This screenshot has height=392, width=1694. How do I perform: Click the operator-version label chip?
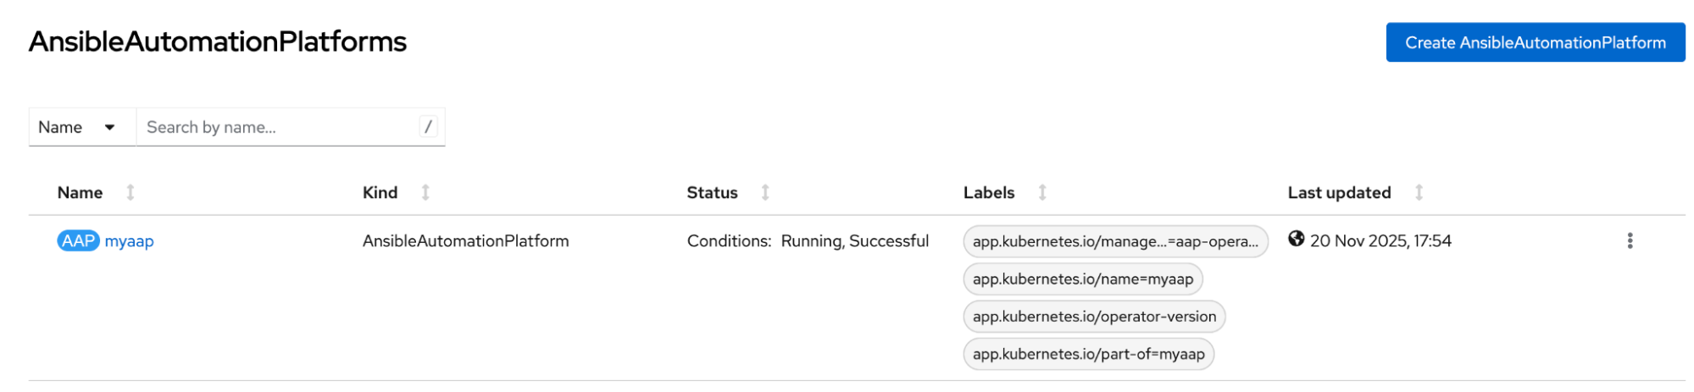tap(1093, 317)
